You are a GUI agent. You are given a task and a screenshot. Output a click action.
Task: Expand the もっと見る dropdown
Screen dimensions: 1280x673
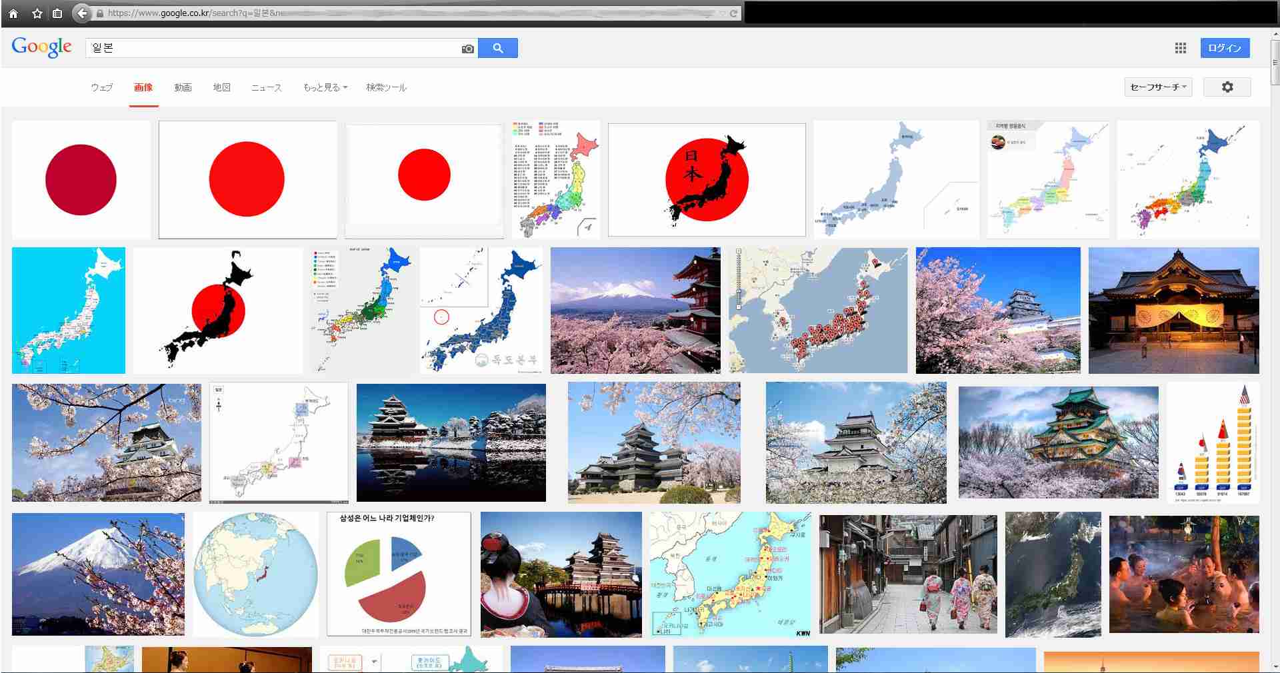coord(325,87)
